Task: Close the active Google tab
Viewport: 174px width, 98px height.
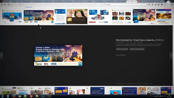Action: pyautogui.click(x=135, y=1)
